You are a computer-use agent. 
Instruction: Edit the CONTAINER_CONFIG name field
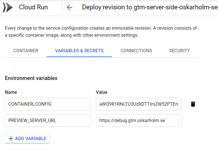coord(47,104)
